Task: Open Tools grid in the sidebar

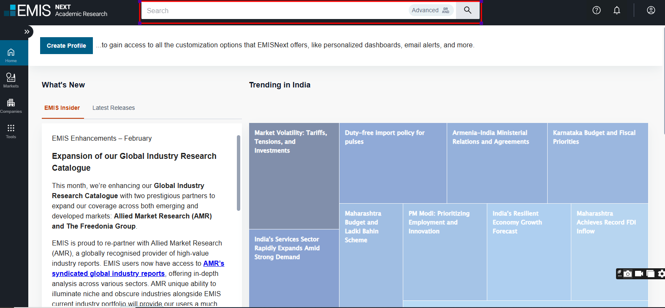Action: [11, 131]
